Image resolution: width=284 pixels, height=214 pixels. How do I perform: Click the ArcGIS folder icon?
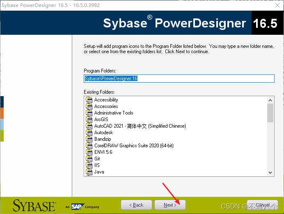89,119
